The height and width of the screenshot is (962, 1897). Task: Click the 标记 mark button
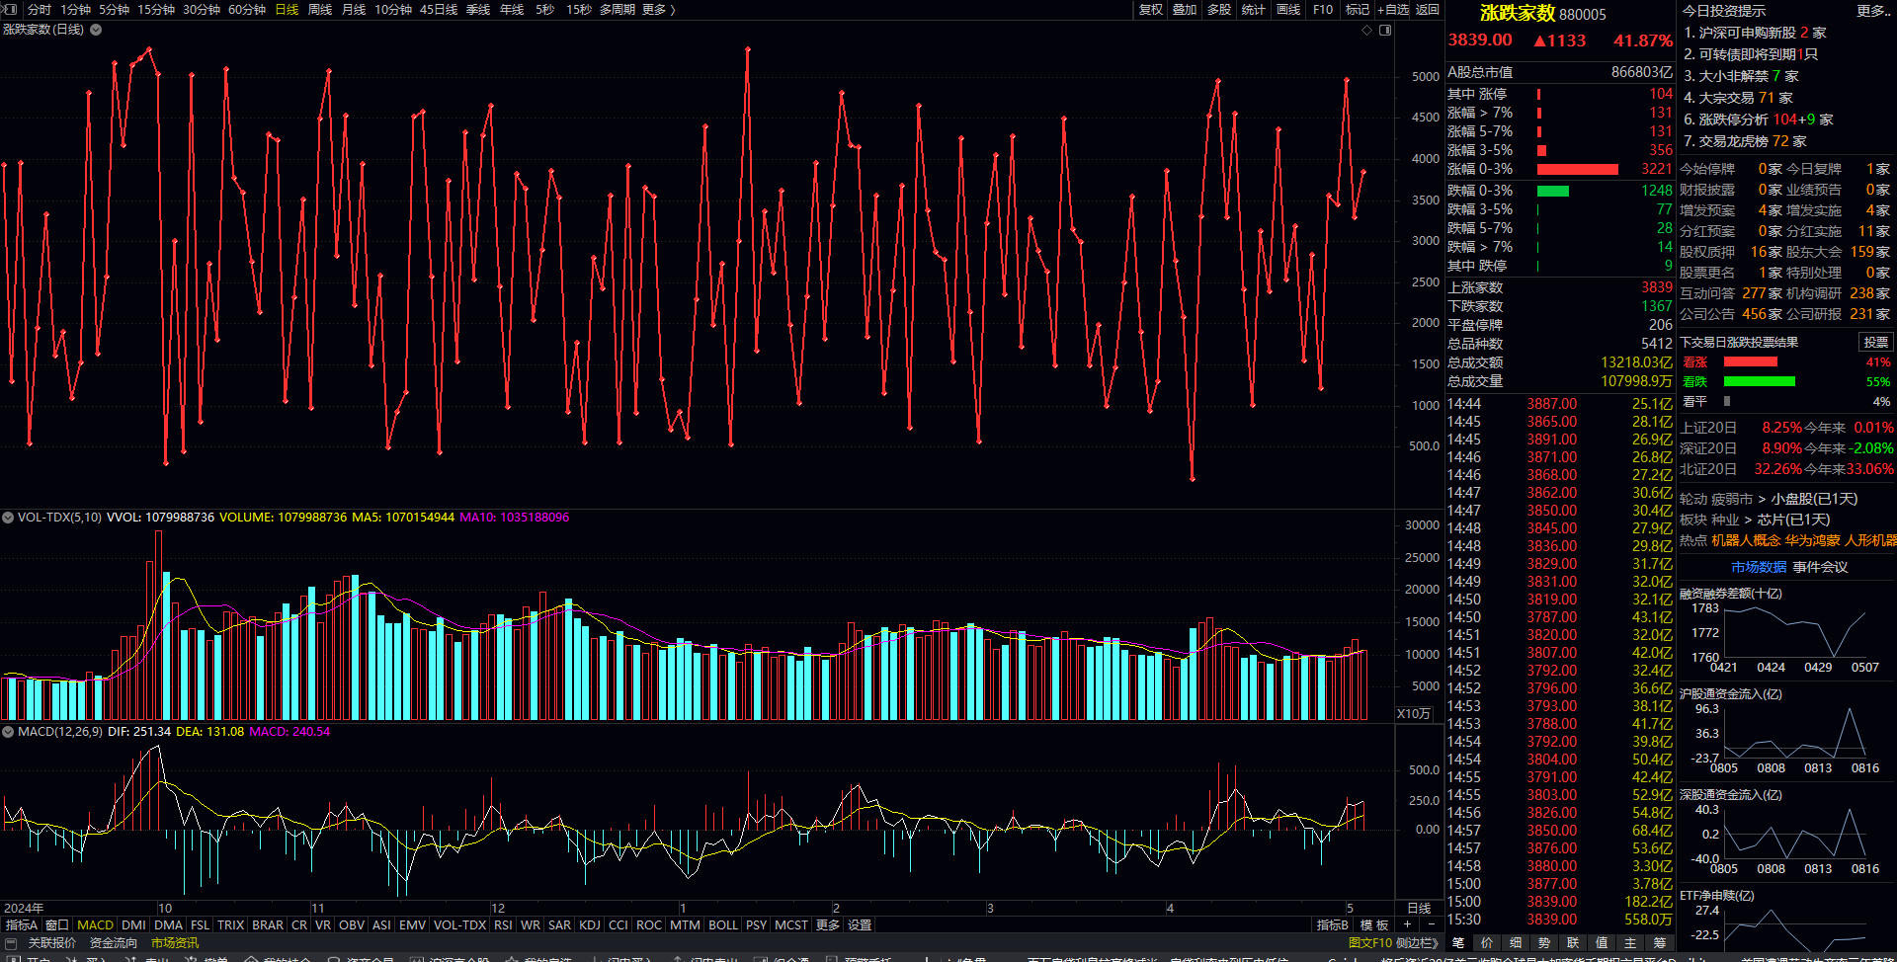[1358, 9]
